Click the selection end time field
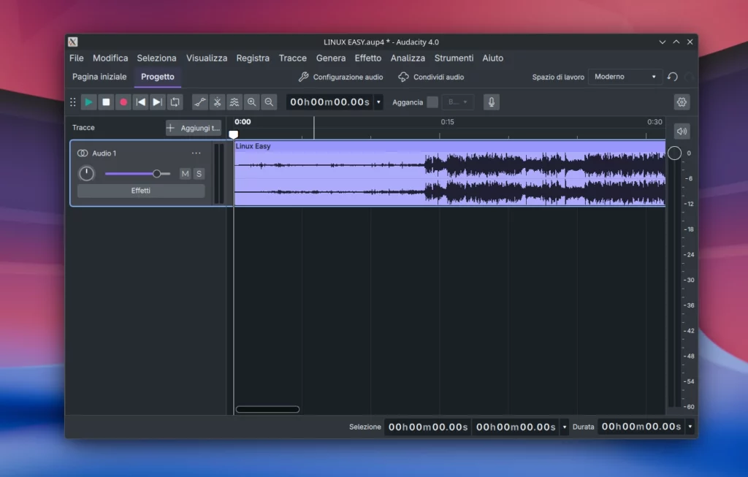The width and height of the screenshot is (748, 477). pos(516,427)
